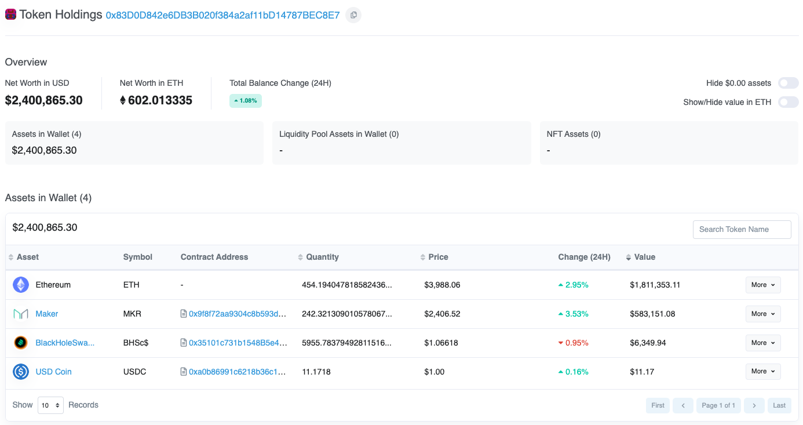Sort the table by Price column
The image size is (803, 425).
(x=435, y=257)
